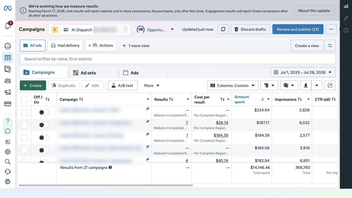Open the notifications bell

pyautogui.click(x=8, y=26)
